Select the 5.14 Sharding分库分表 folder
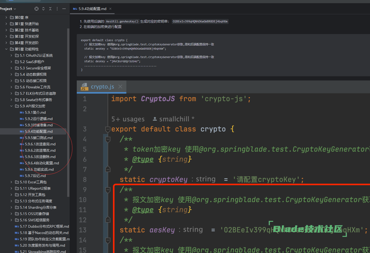 (x=36, y=207)
